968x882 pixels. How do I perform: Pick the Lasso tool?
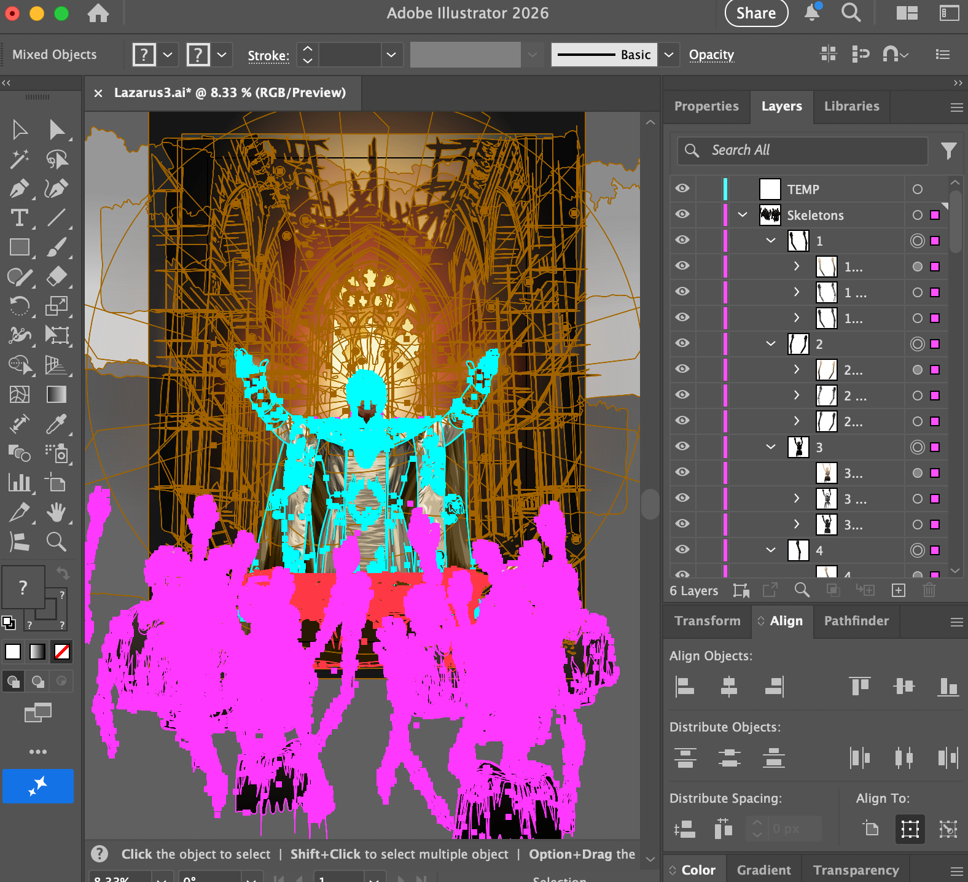pyautogui.click(x=57, y=159)
